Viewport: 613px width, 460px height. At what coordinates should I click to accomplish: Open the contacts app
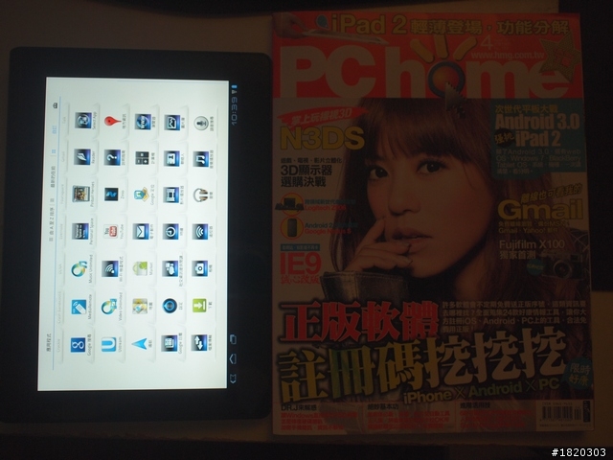tap(171, 159)
